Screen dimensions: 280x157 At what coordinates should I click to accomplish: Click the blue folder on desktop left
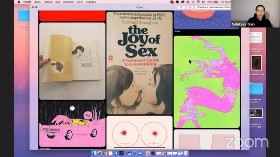coord(24,15)
